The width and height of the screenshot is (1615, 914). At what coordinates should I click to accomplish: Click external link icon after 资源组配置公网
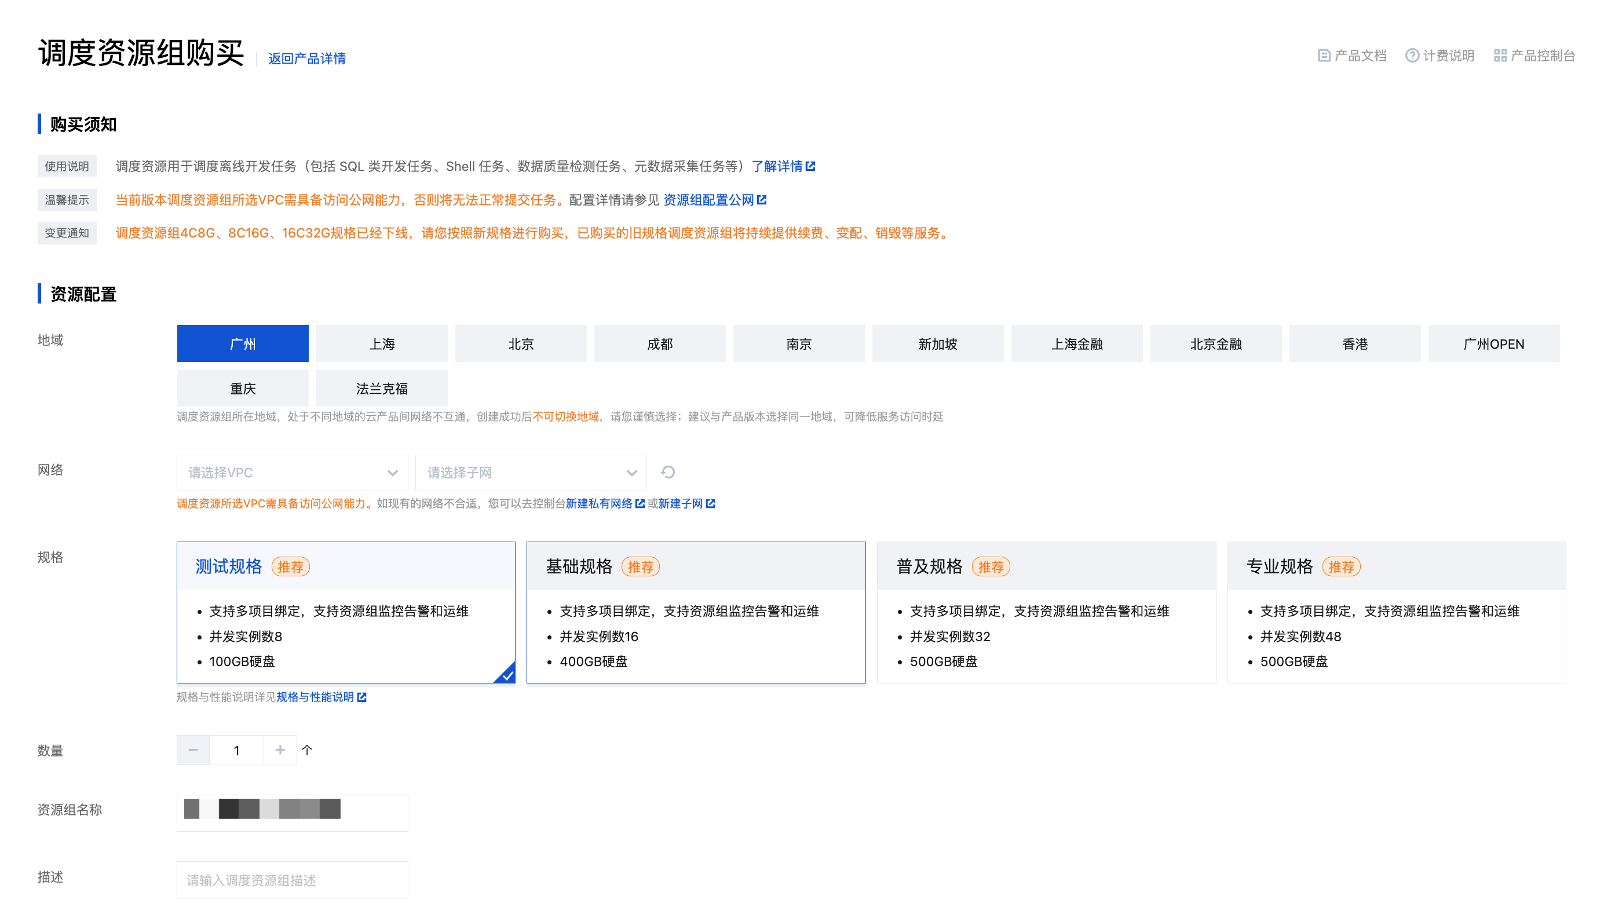(762, 200)
